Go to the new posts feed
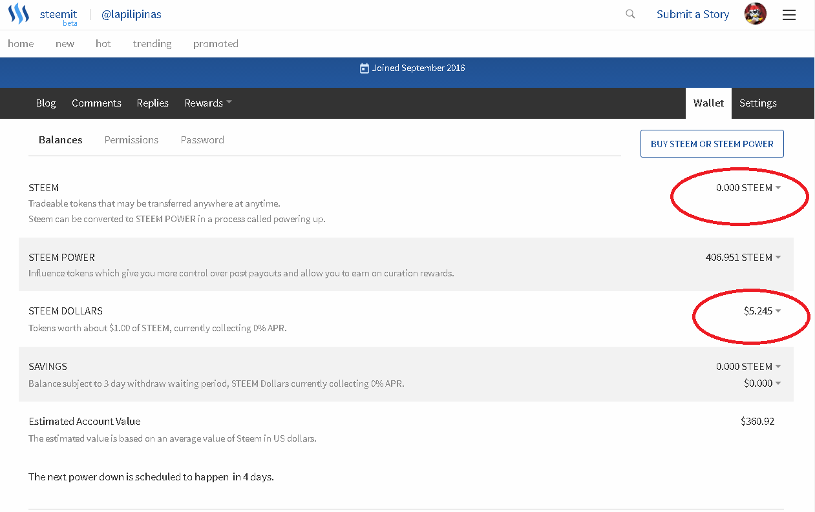The image size is (815, 512). tap(65, 44)
